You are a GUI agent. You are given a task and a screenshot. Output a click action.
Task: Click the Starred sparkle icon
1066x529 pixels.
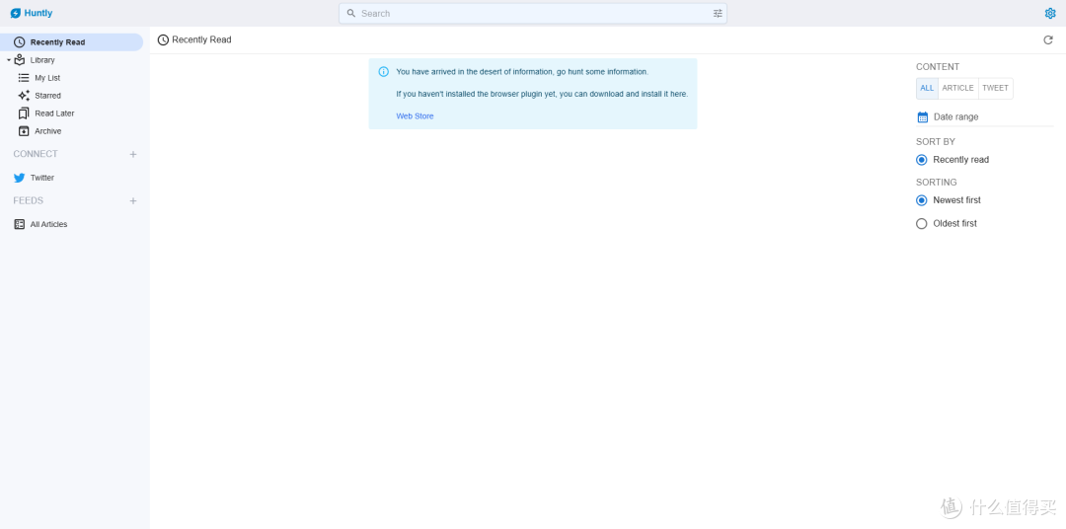(24, 95)
